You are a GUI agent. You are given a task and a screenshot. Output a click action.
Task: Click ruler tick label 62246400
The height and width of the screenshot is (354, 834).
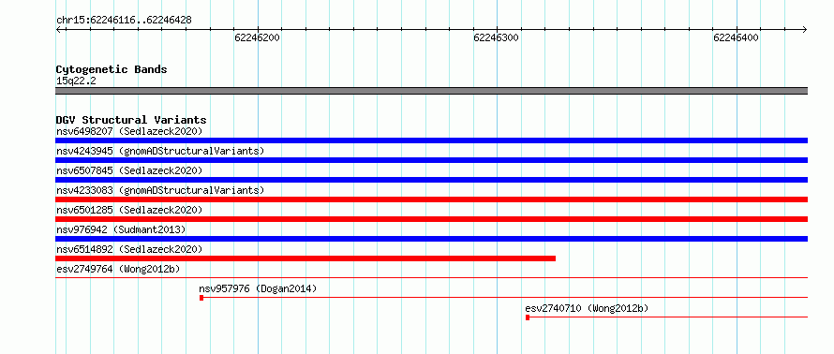737,37
